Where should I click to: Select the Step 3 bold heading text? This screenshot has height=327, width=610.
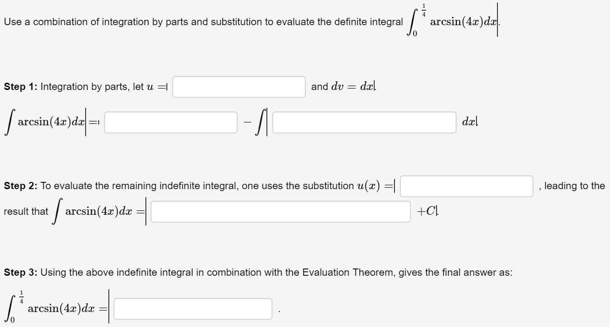[x=19, y=272]
